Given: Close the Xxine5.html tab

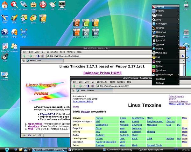Looking at the screenshot, I should [x=183, y=60].
